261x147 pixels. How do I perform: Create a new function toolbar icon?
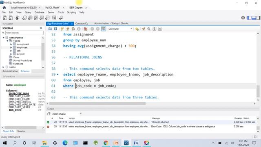(x=47, y=18)
